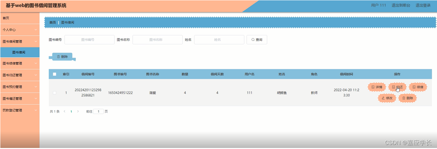Click the 图书名称 column header
The width and height of the screenshot is (437, 149).
[153, 74]
